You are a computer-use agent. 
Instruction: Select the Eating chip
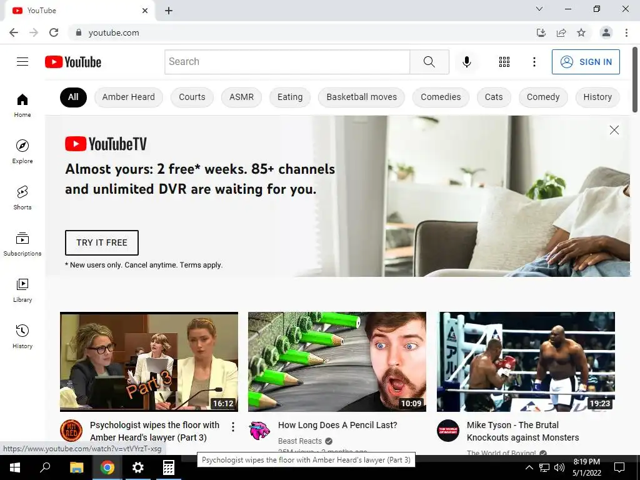click(x=290, y=97)
